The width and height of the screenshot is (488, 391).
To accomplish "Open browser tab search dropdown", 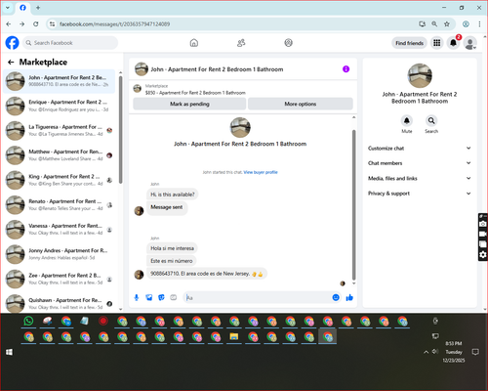I will coord(8,8).
